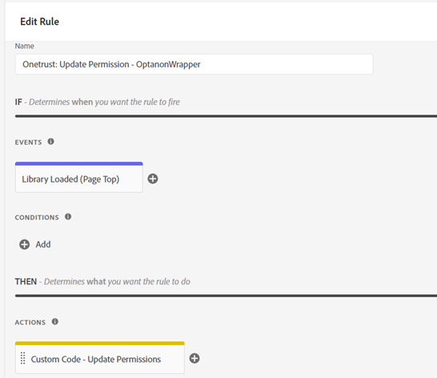
Task: Click the Events info icon
Action: pos(50,142)
